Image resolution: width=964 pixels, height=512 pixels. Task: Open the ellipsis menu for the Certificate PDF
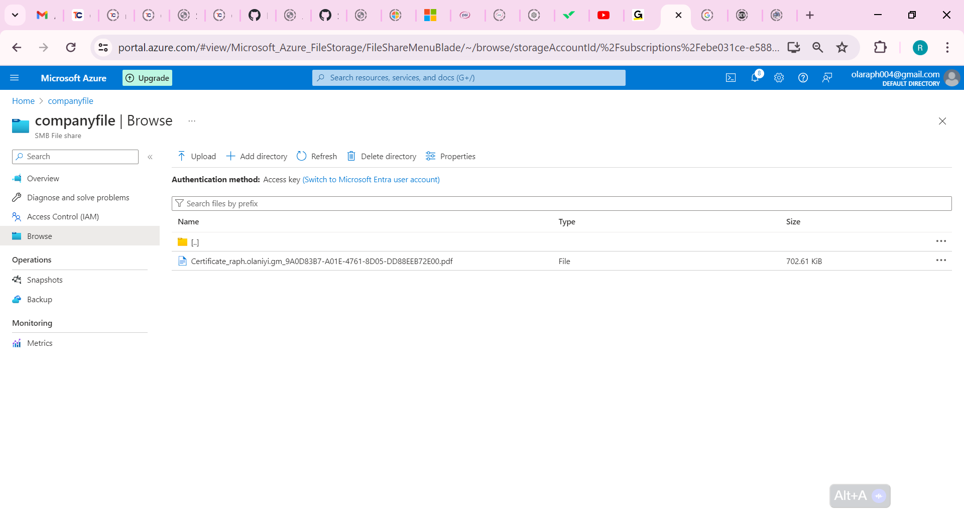(941, 260)
